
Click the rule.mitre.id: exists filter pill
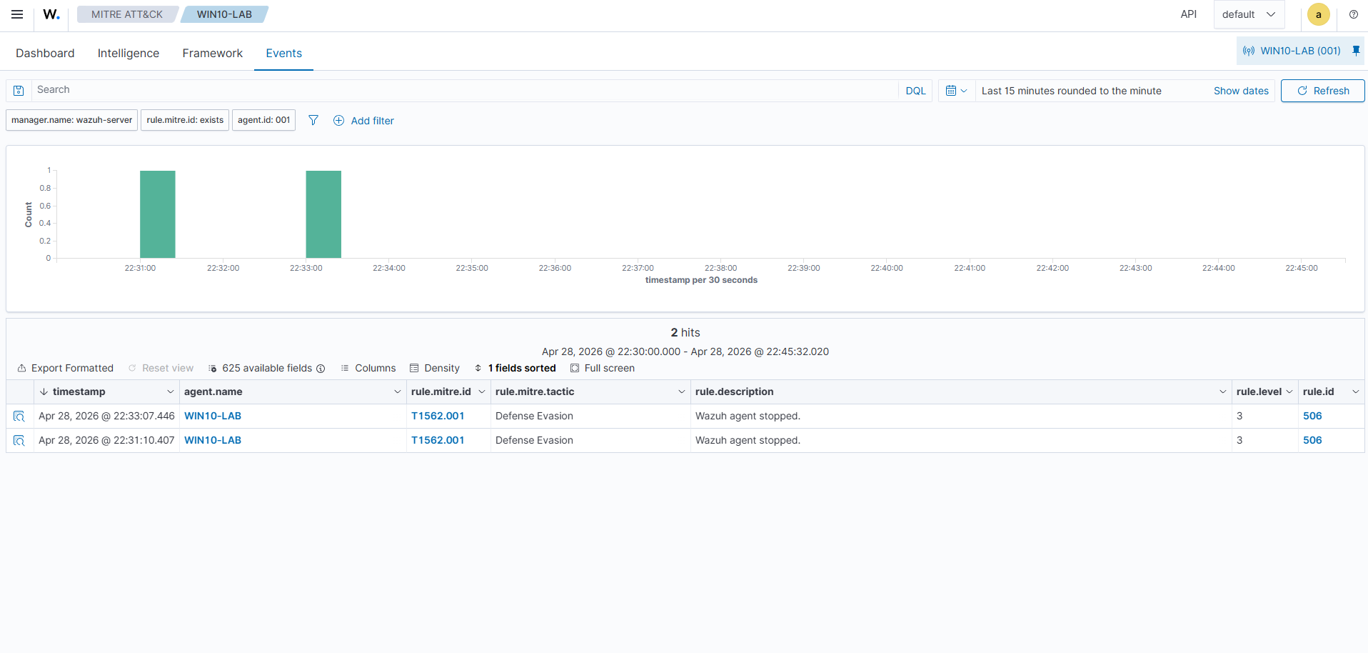point(185,120)
